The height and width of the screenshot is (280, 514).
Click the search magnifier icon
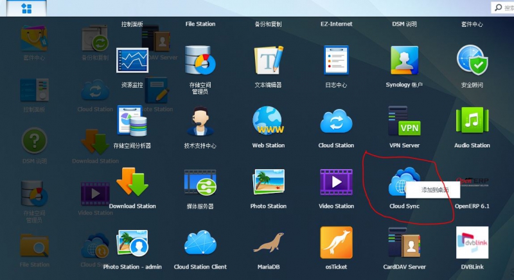point(498,8)
